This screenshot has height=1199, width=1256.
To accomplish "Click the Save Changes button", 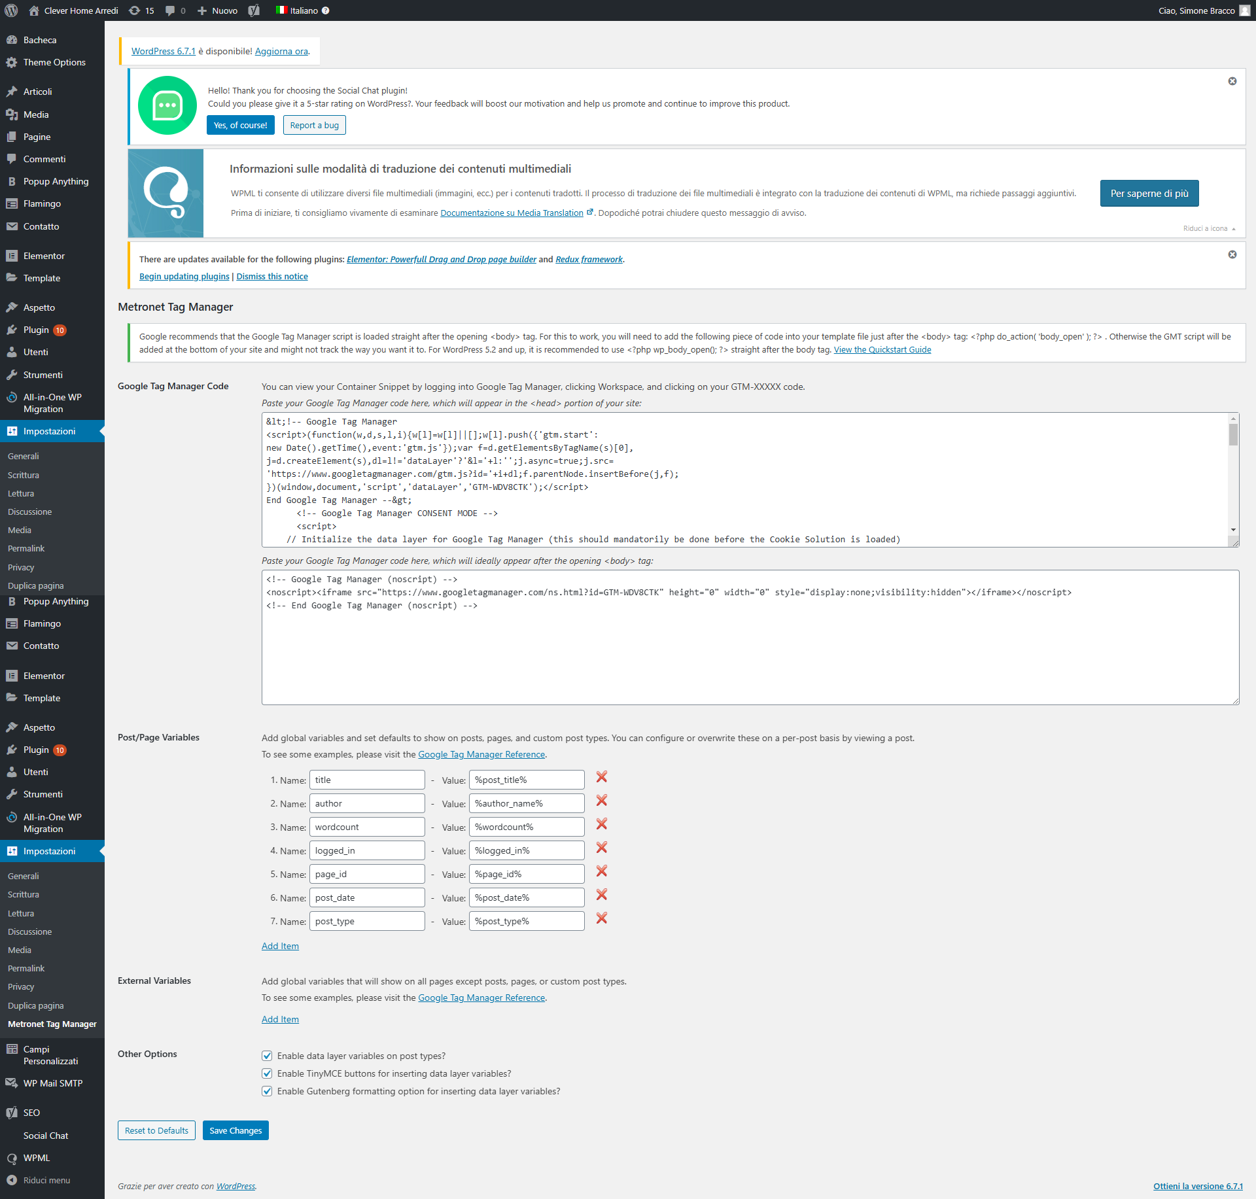I will pyautogui.click(x=235, y=1130).
